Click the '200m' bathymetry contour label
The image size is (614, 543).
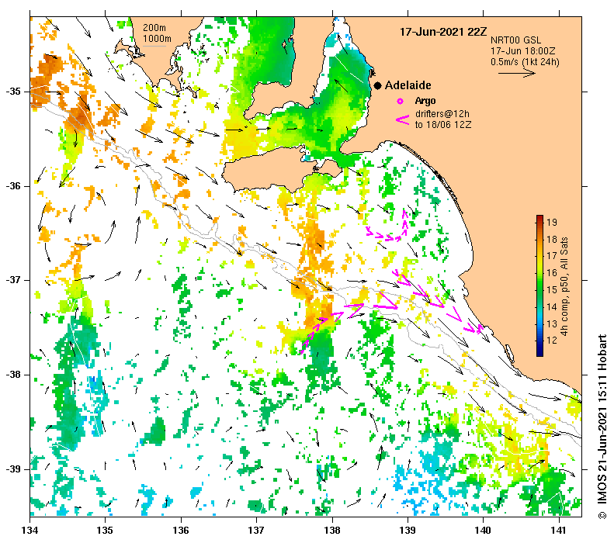[x=154, y=28]
